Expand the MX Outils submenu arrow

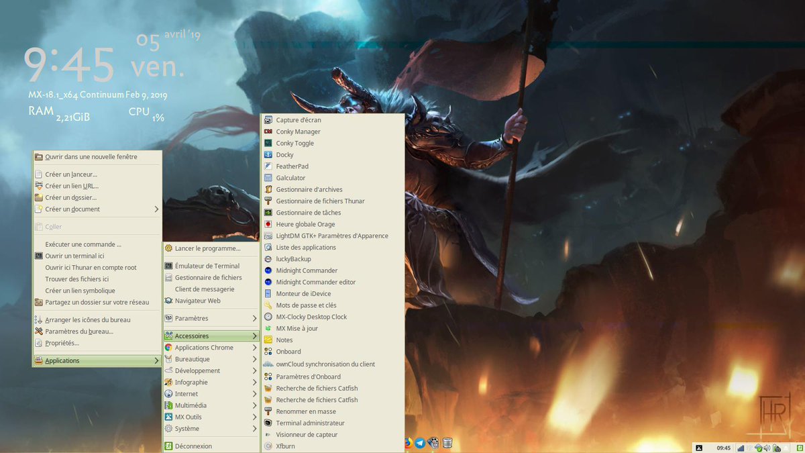coord(254,417)
